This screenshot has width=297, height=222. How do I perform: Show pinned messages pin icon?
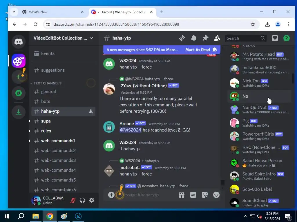pyautogui.click(x=205, y=38)
